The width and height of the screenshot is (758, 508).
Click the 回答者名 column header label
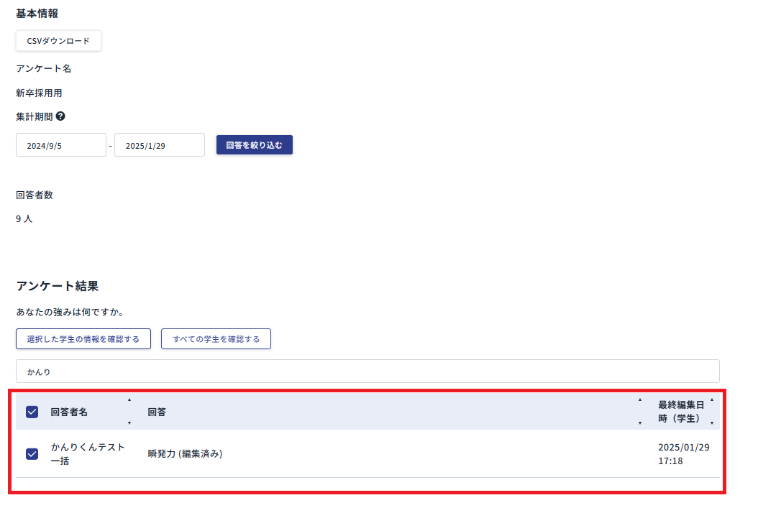(x=69, y=412)
